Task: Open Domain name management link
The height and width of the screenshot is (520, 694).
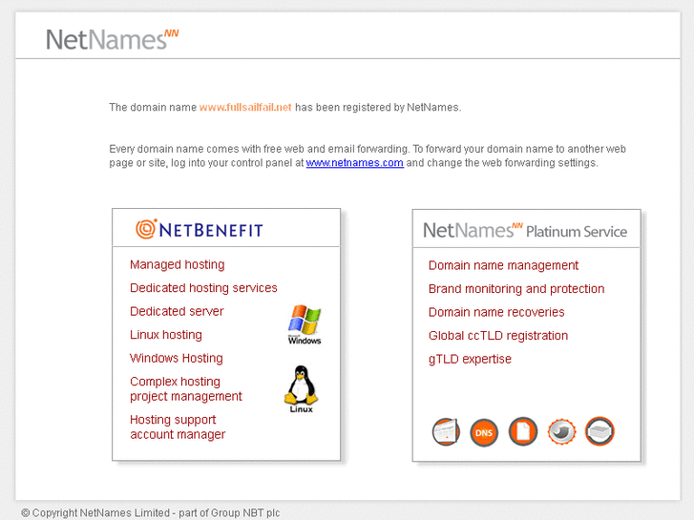Action: point(503,265)
